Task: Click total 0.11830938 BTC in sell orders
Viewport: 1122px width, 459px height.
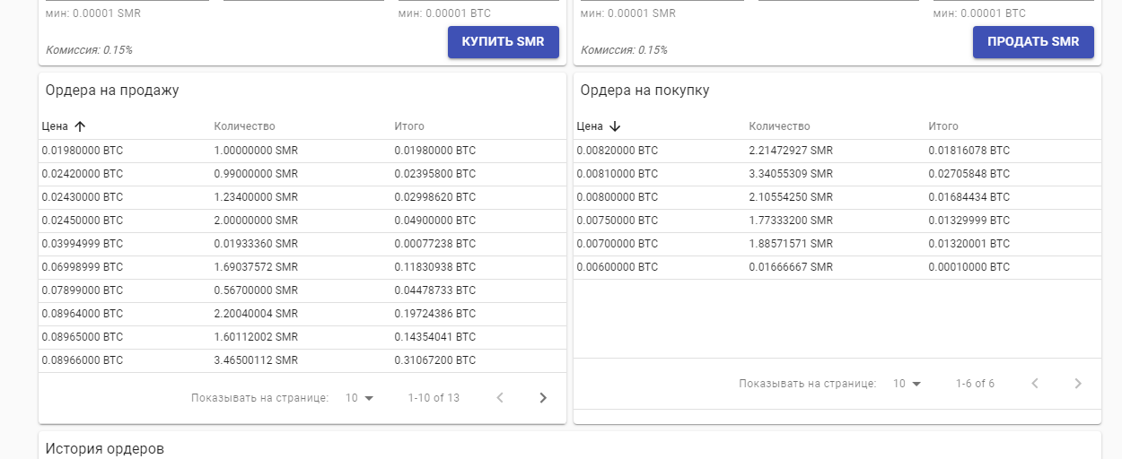Action: (435, 267)
